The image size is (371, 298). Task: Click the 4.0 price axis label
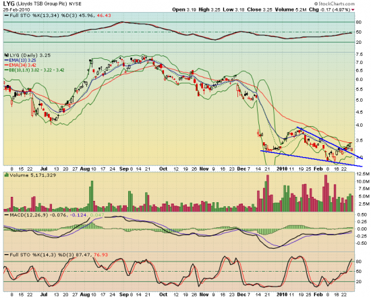[359, 125]
